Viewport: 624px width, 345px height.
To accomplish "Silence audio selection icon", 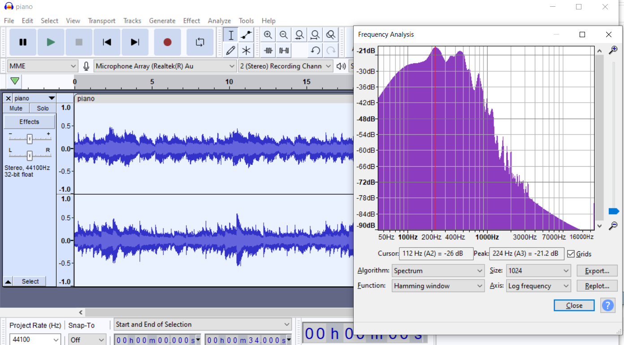I will (x=284, y=50).
